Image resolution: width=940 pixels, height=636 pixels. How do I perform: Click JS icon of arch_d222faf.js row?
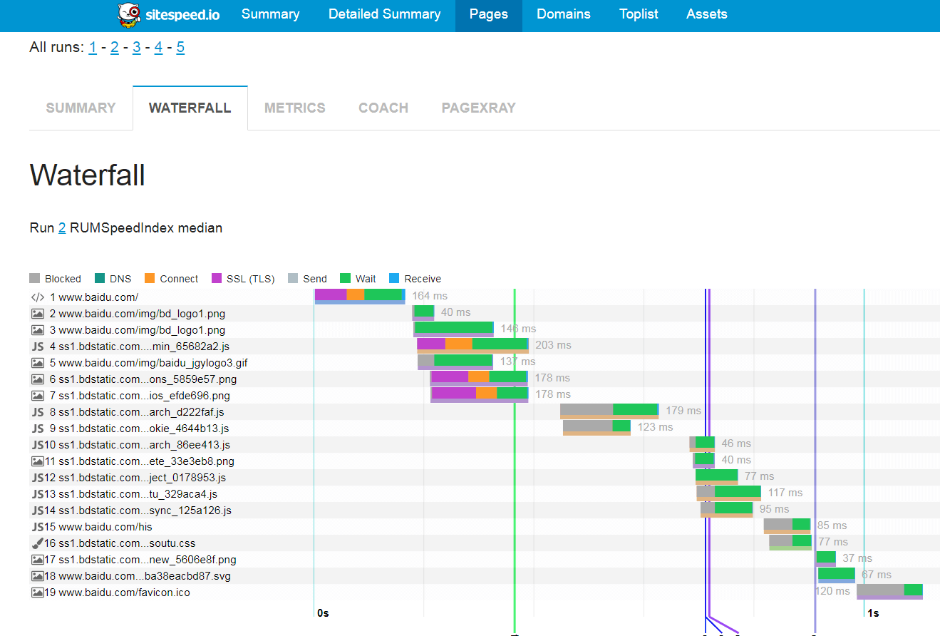click(x=38, y=412)
